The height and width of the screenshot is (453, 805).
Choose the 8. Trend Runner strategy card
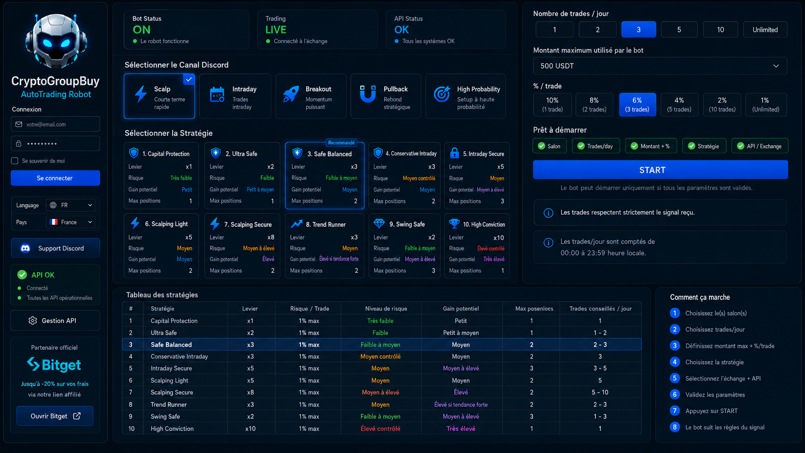point(325,246)
